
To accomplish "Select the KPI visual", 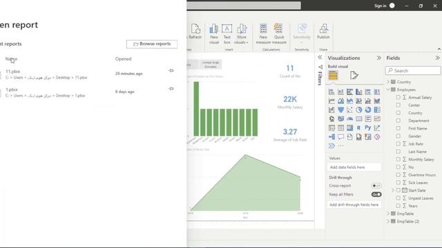I will [377, 118].
